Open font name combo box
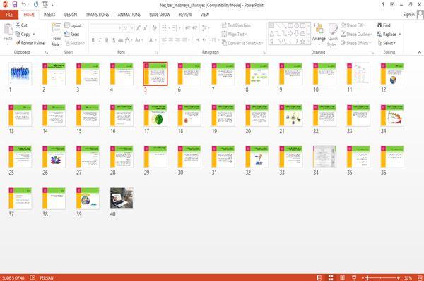Viewport: 424px width, 281px height. [x=106, y=28]
